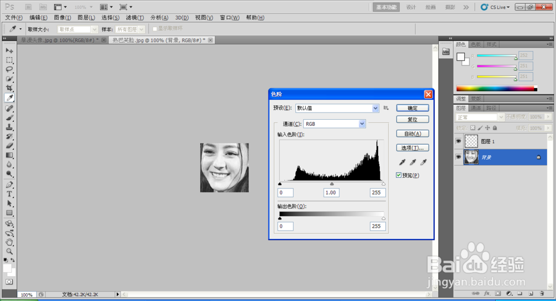
Task: Open the zoom level 100% dropdown in top bar
Action: pyautogui.click(x=83, y=7)
